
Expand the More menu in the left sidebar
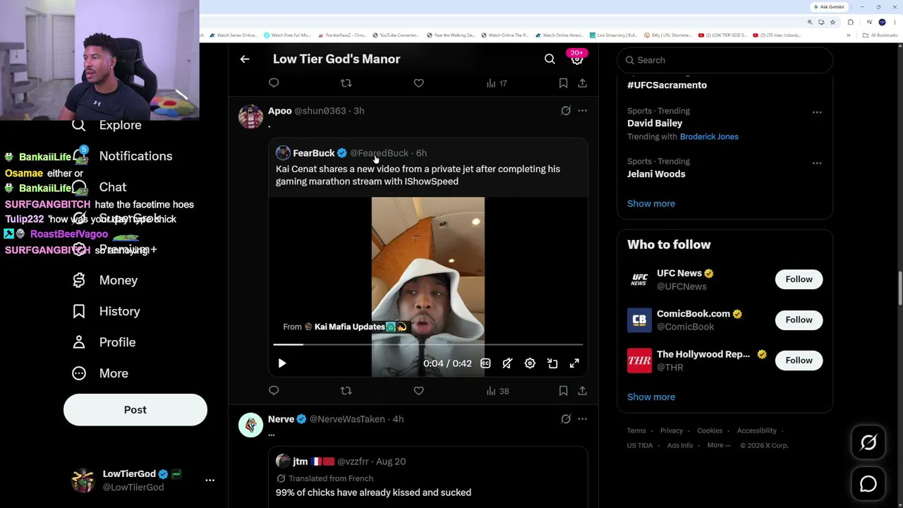pyautogui.click(x=100, y=373)
